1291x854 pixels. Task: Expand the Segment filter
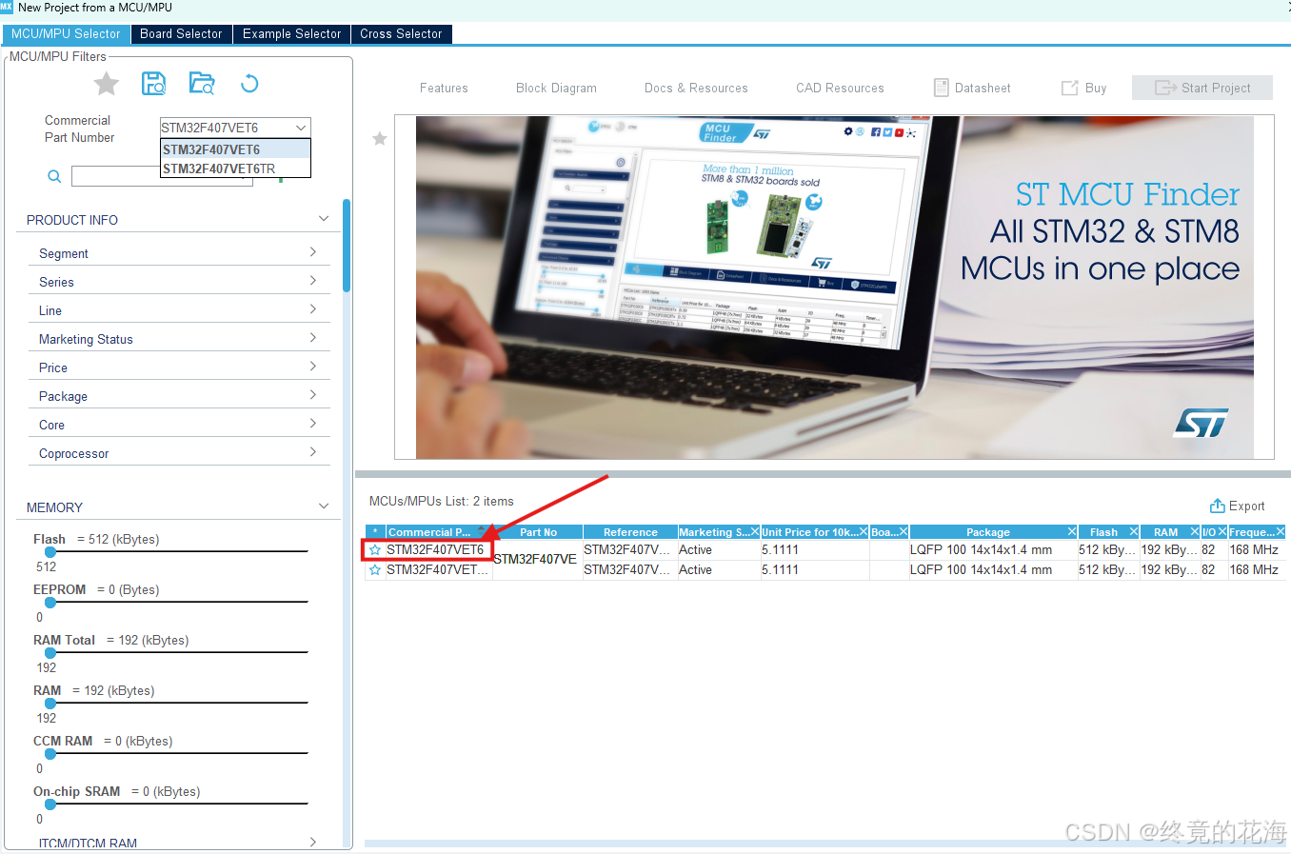click(x=313, y=252)
